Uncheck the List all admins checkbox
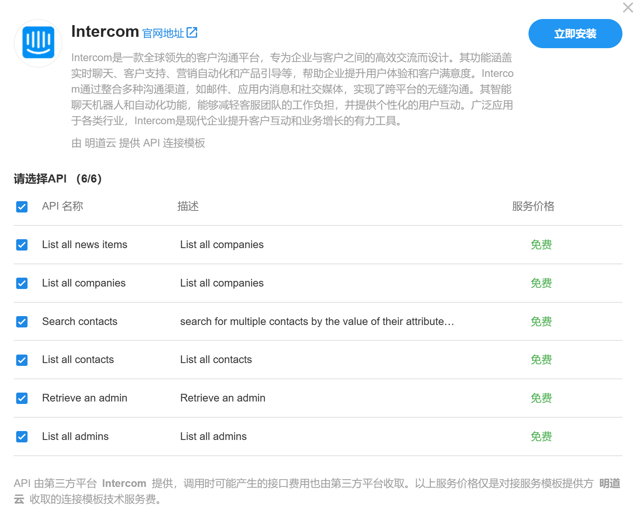The width and height of the screenshot is (639, 512). click(22, 437)
